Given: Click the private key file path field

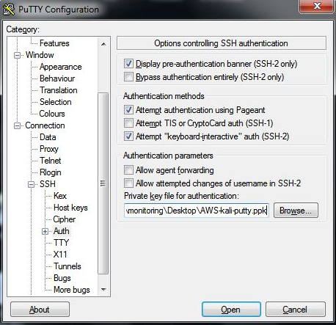Looking at the screenshot, I should tap(197, 211).
